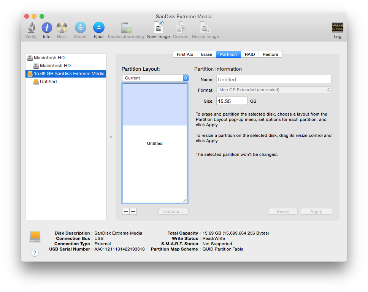Open the Info toolbar icon
Image resolution: width=368 pixels, height=292 pixels.
(47, 28)
